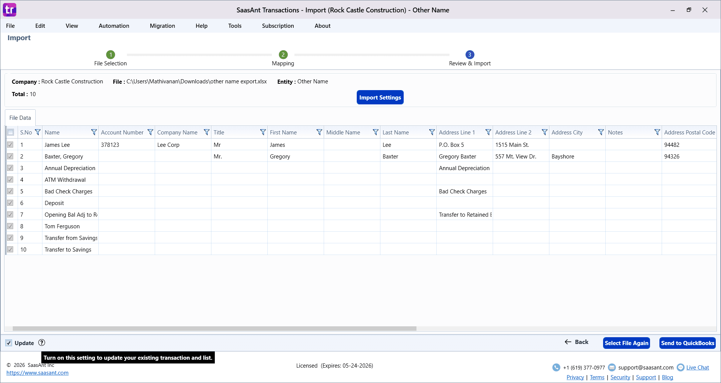
Task: Open the Title column filter dropdown
Action: (x=262, y=132)
